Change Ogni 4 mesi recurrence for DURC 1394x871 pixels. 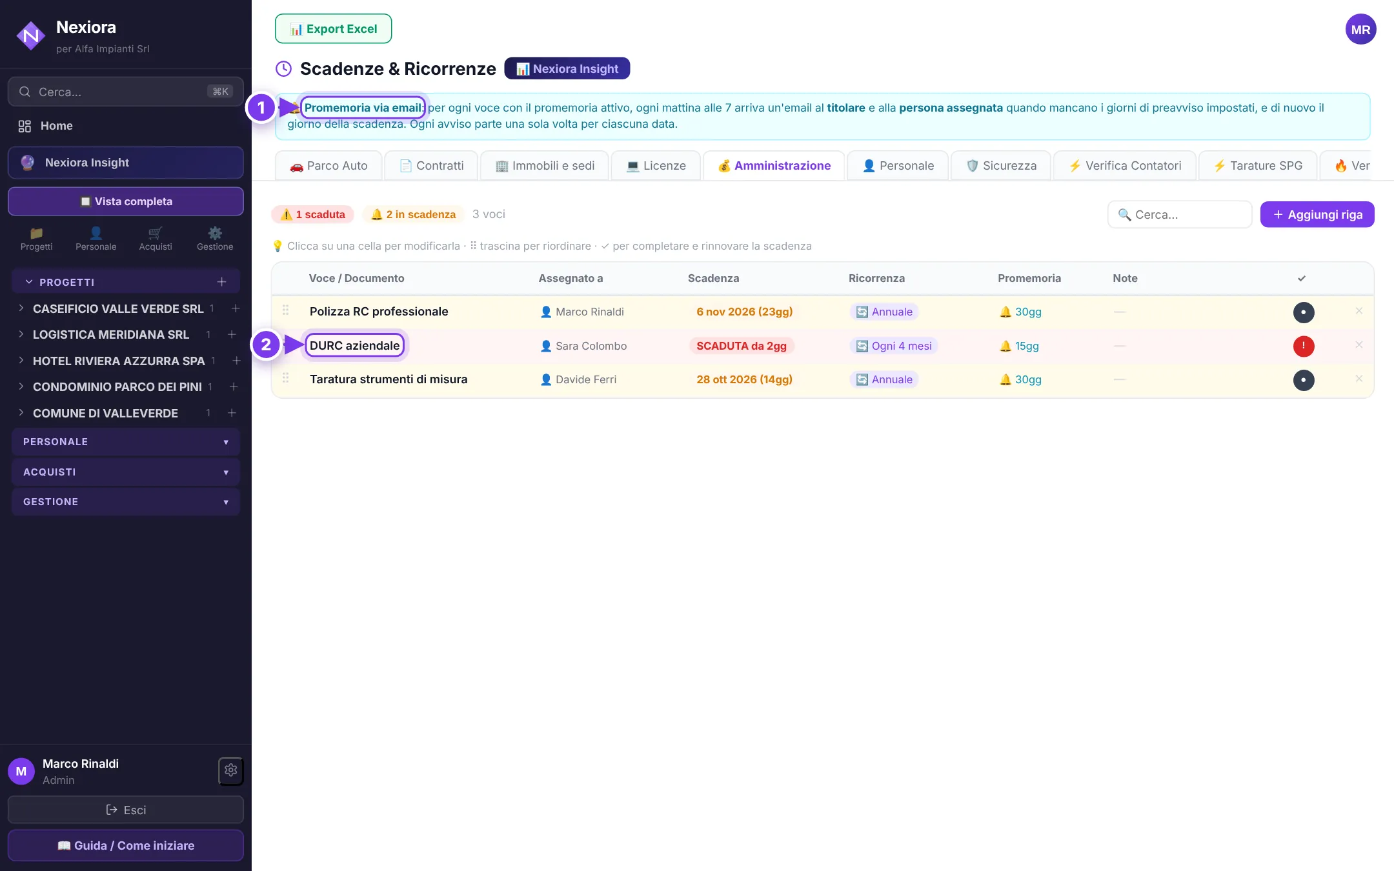pos(894,346)
